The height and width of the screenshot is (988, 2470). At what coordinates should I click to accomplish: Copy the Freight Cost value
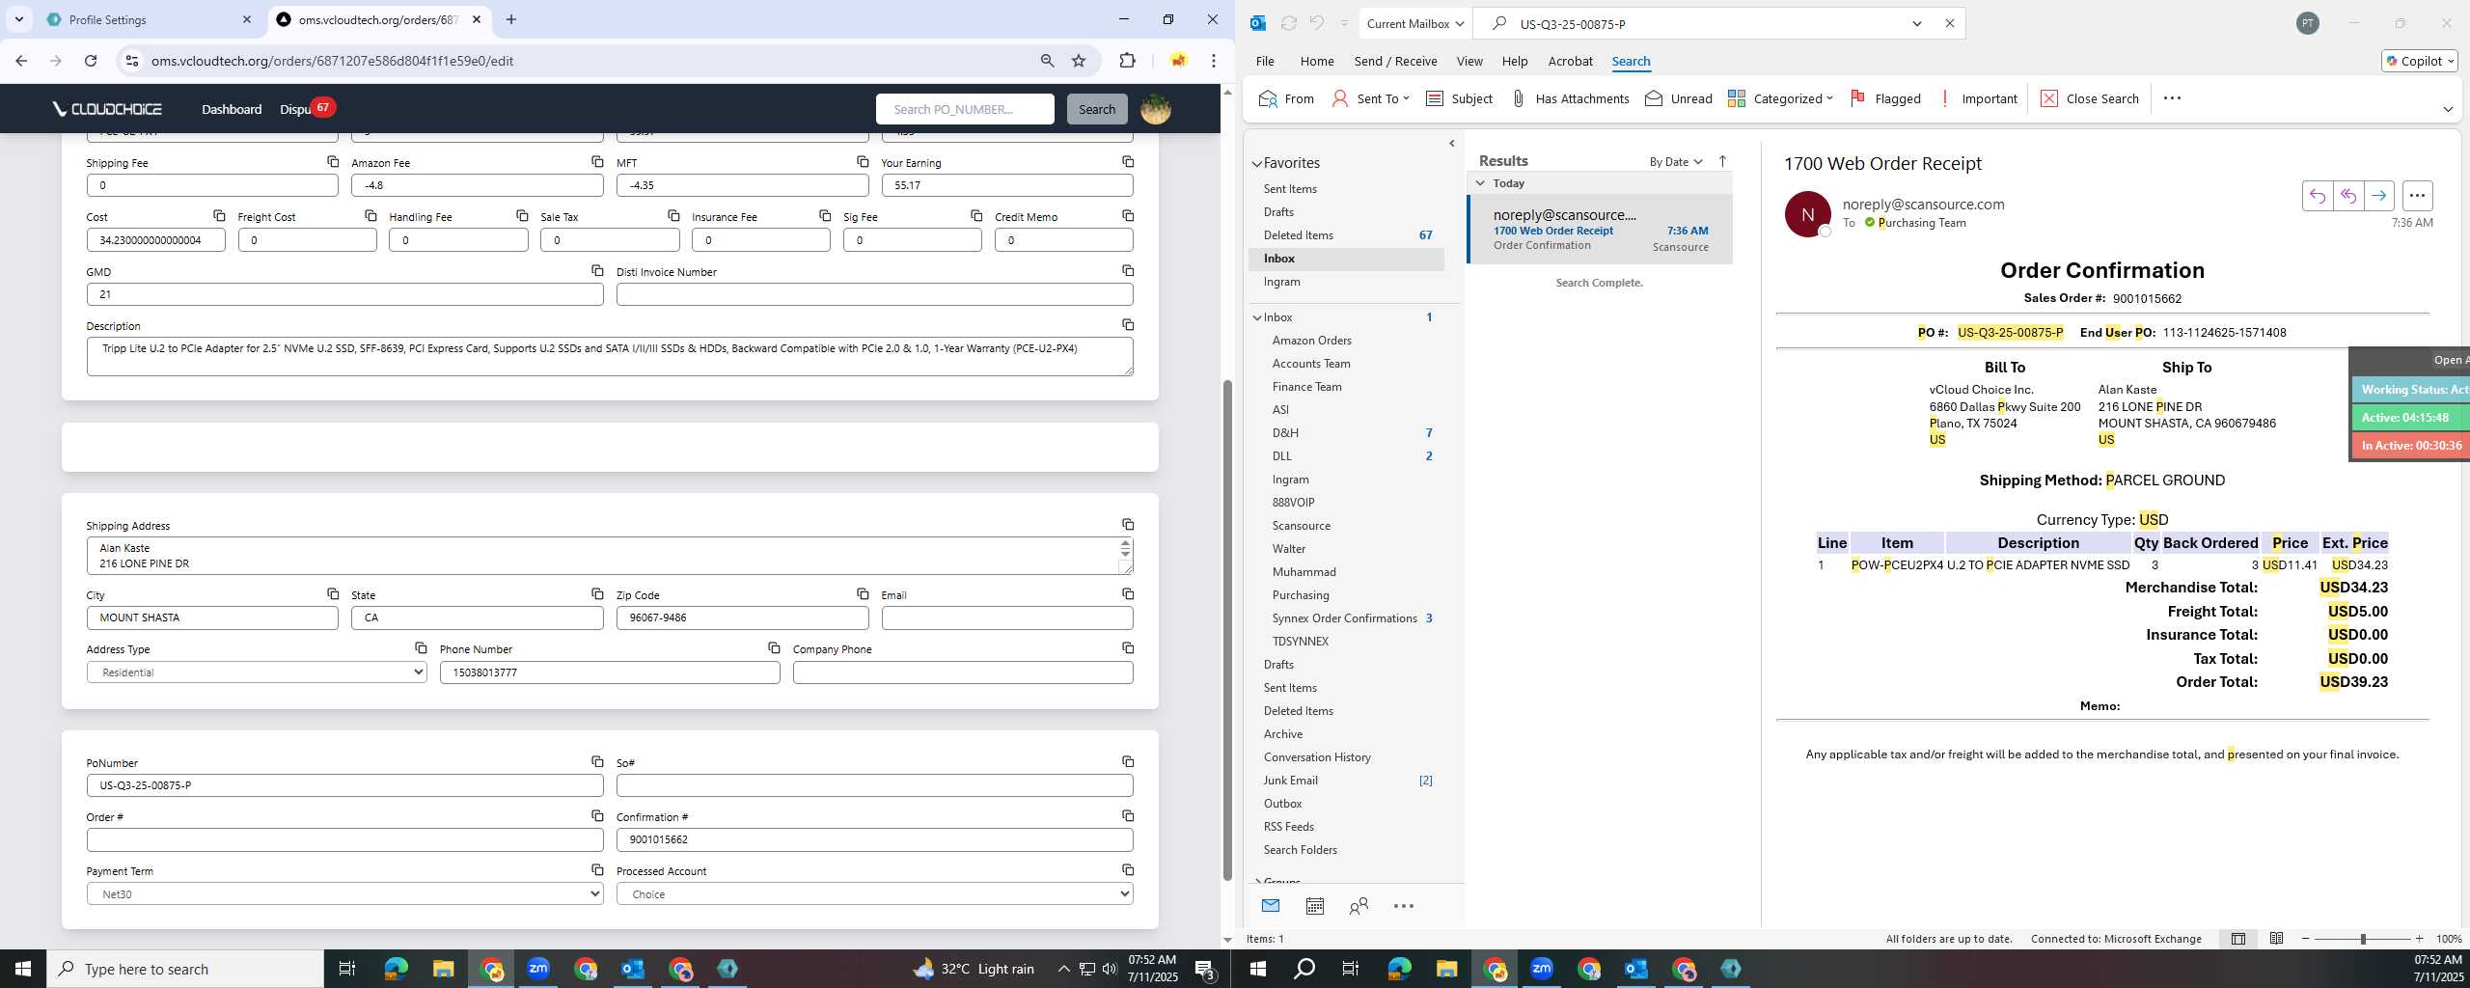tap(370, 215)
